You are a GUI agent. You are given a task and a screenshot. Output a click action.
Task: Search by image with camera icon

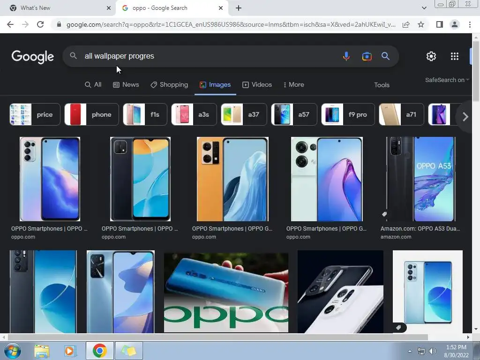367,56
